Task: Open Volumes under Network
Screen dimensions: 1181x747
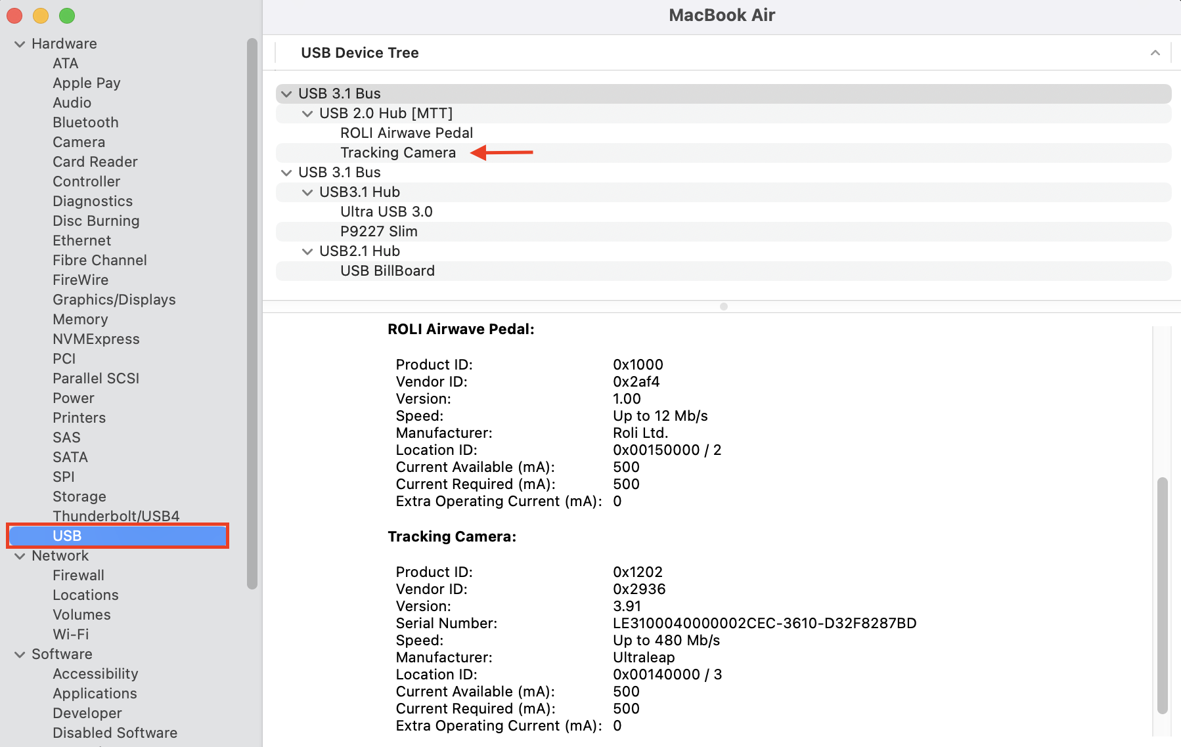Action: tap(82, 614)
